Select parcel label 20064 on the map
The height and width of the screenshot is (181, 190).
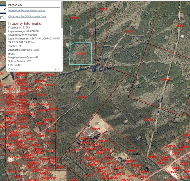click(96, 128)
